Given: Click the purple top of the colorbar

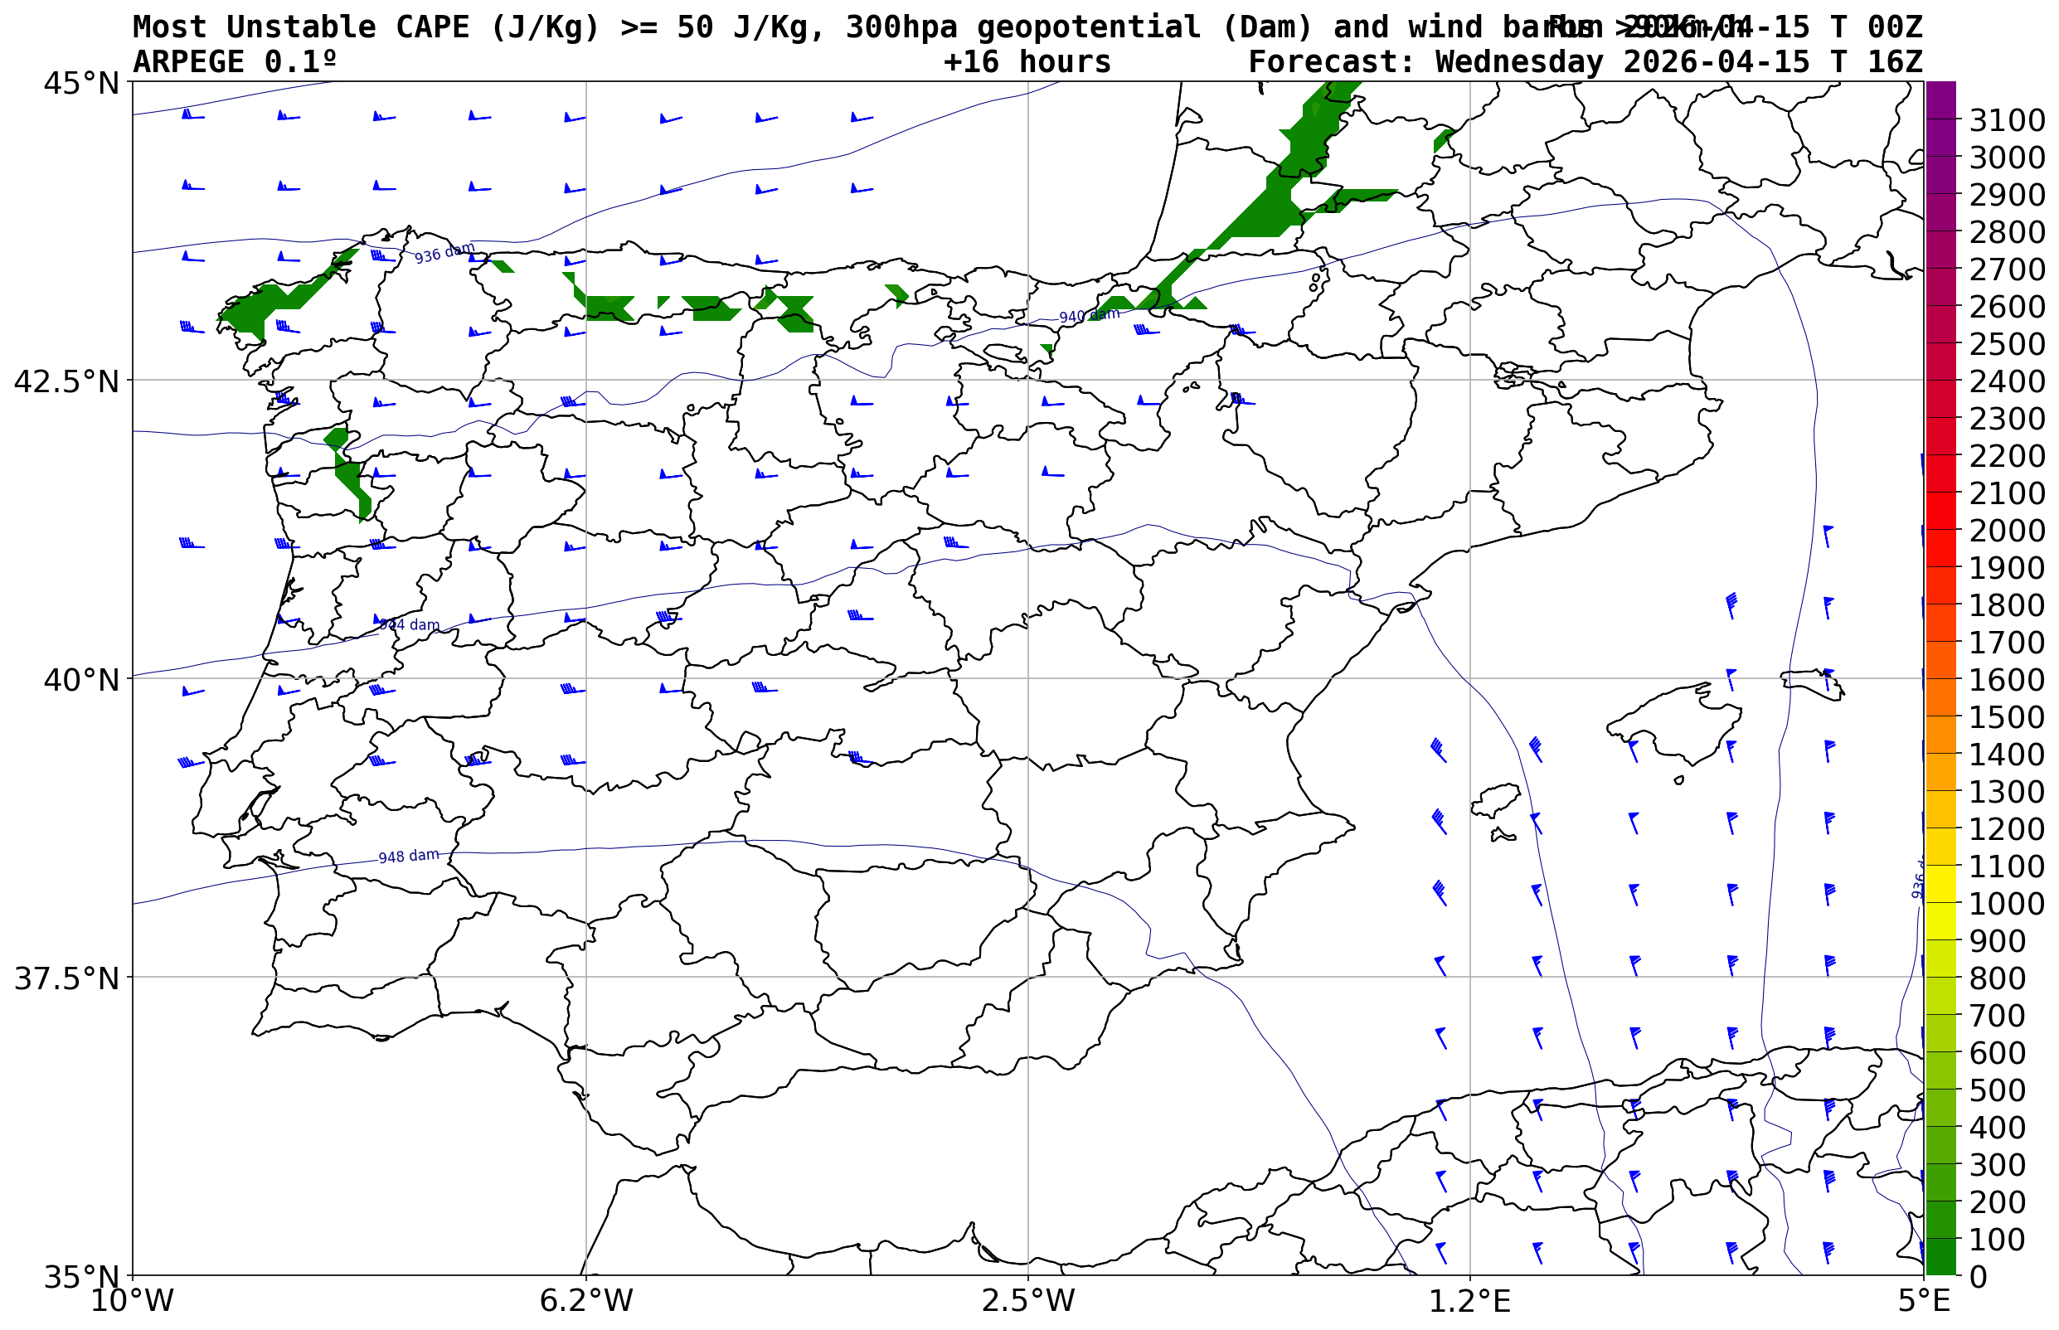Looking at the screenshot, I should (1940, 100).
